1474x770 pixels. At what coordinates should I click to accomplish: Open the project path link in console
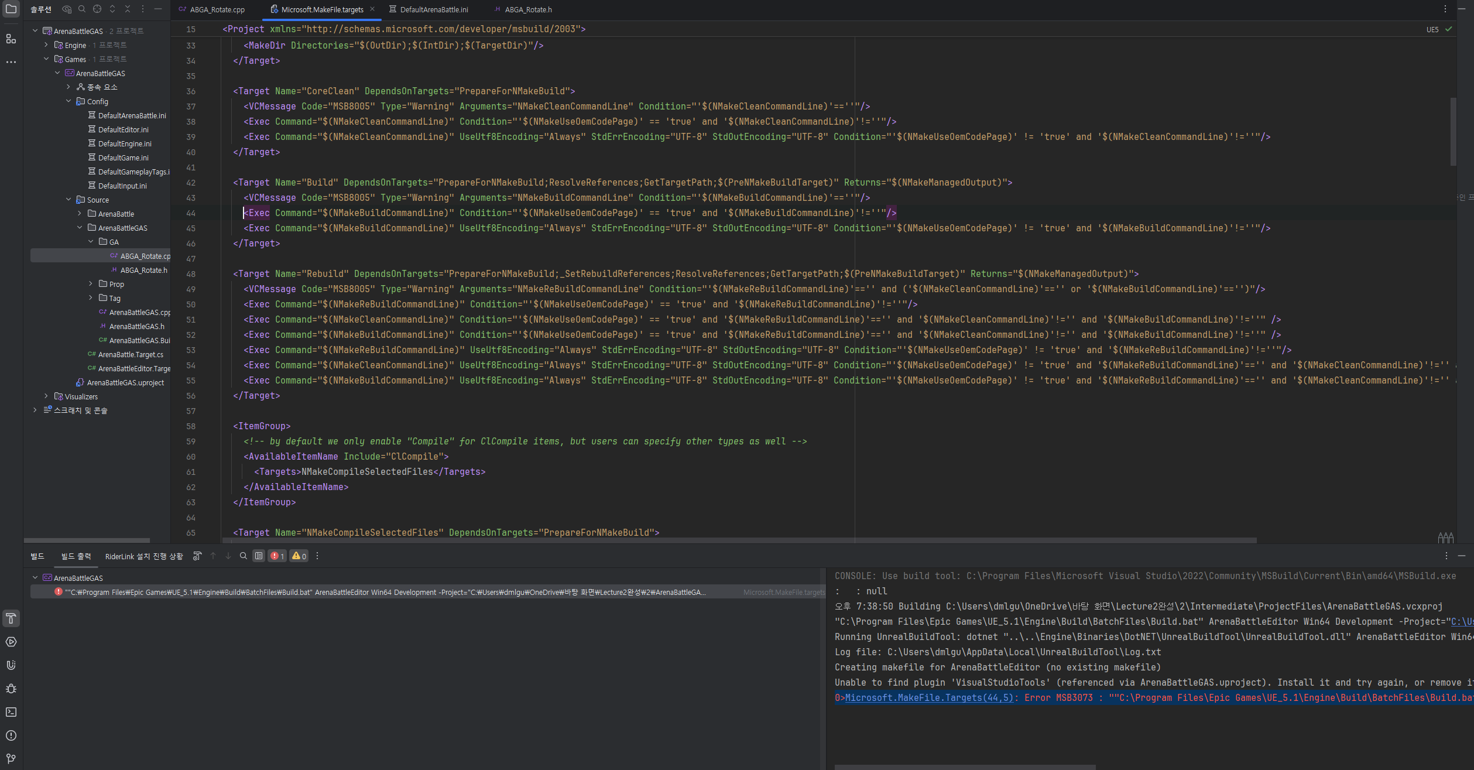coord(1462,621)
